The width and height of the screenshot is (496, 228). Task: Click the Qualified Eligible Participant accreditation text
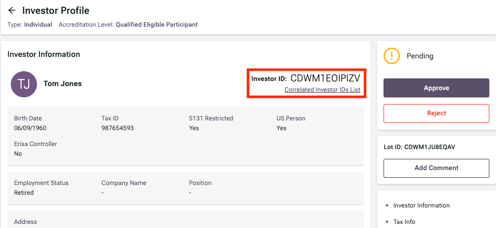click(157, 25)
